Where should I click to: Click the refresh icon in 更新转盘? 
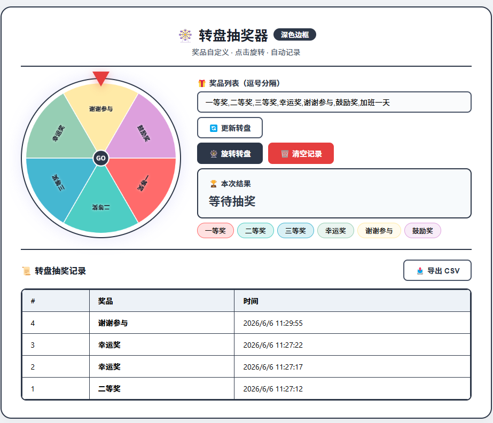click(x=214, y=128)
